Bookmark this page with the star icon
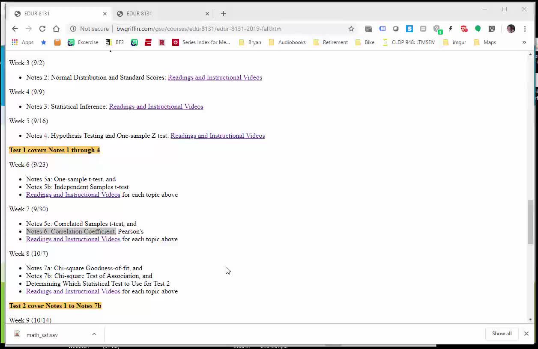 [351, 29]
